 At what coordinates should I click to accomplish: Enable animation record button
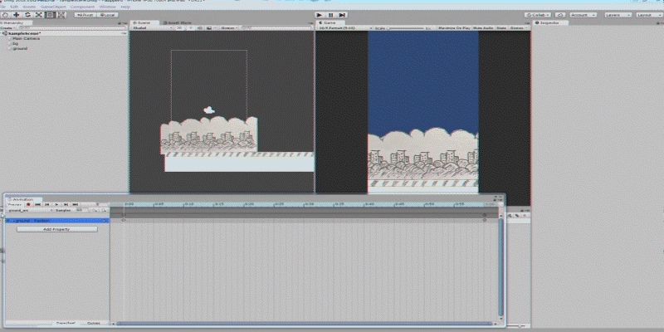point(28,204)
